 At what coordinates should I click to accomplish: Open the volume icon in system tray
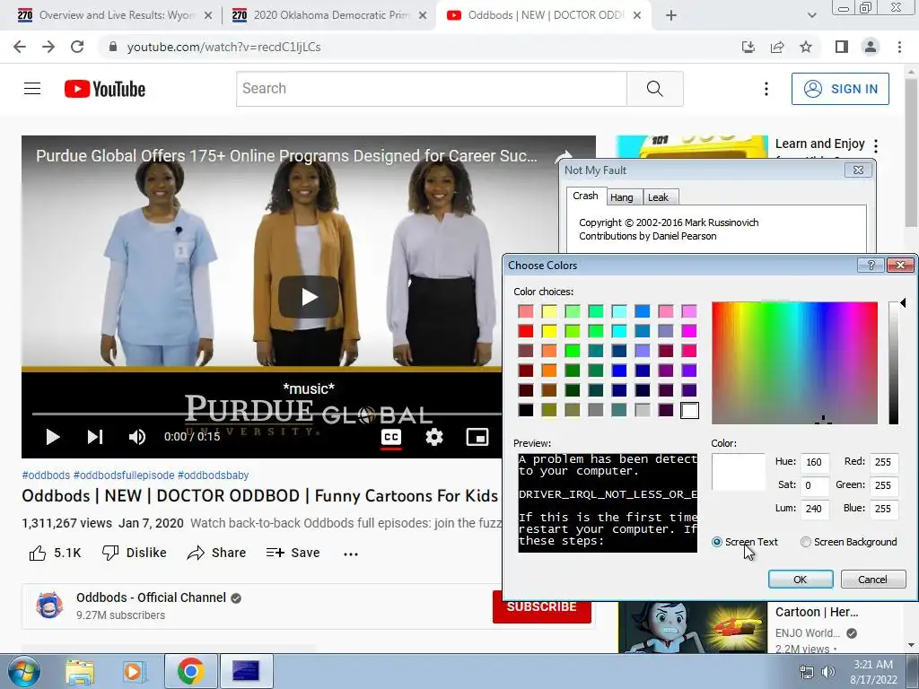[x=828, y=672]
